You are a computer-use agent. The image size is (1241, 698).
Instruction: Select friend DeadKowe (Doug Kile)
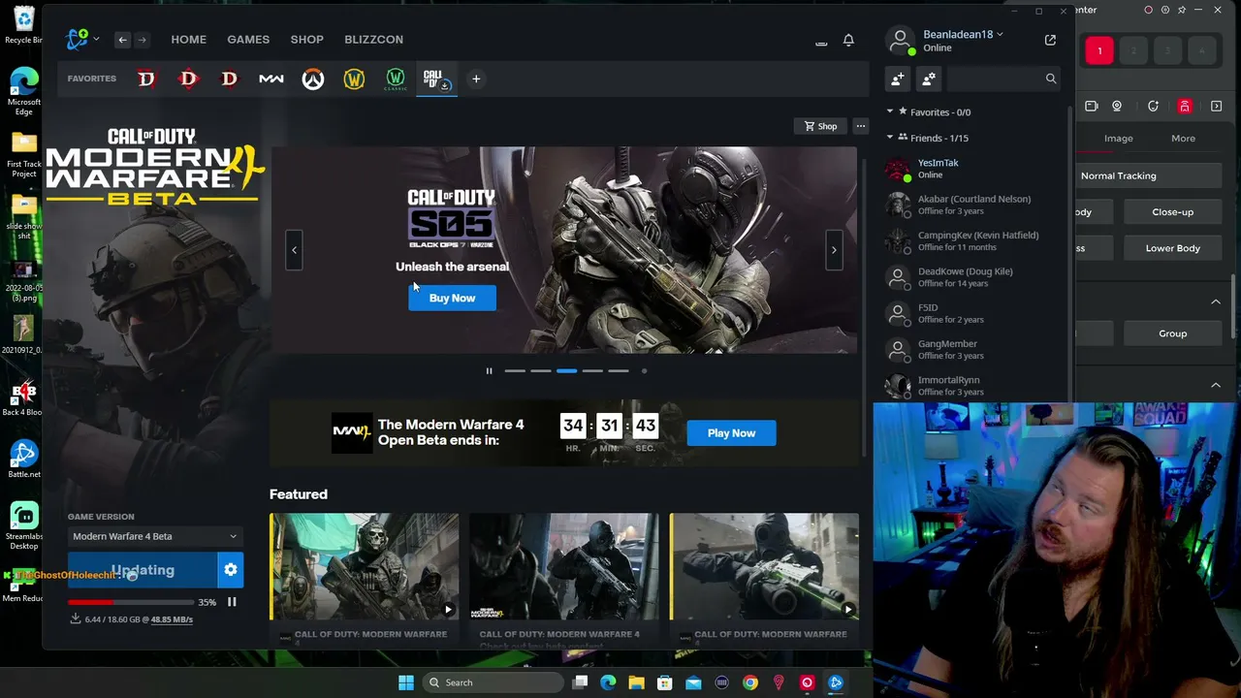(973, 277)
